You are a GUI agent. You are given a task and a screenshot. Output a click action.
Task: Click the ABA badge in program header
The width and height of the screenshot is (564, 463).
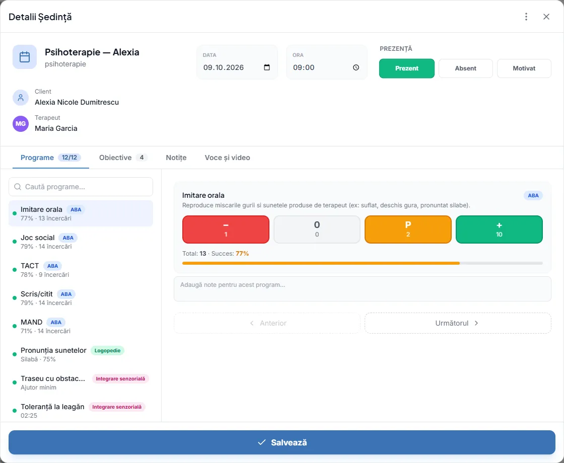[533, 196]
